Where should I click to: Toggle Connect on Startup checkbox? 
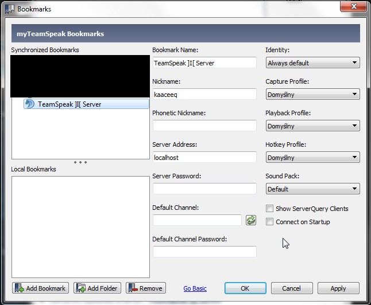click(x=269, y=222)
